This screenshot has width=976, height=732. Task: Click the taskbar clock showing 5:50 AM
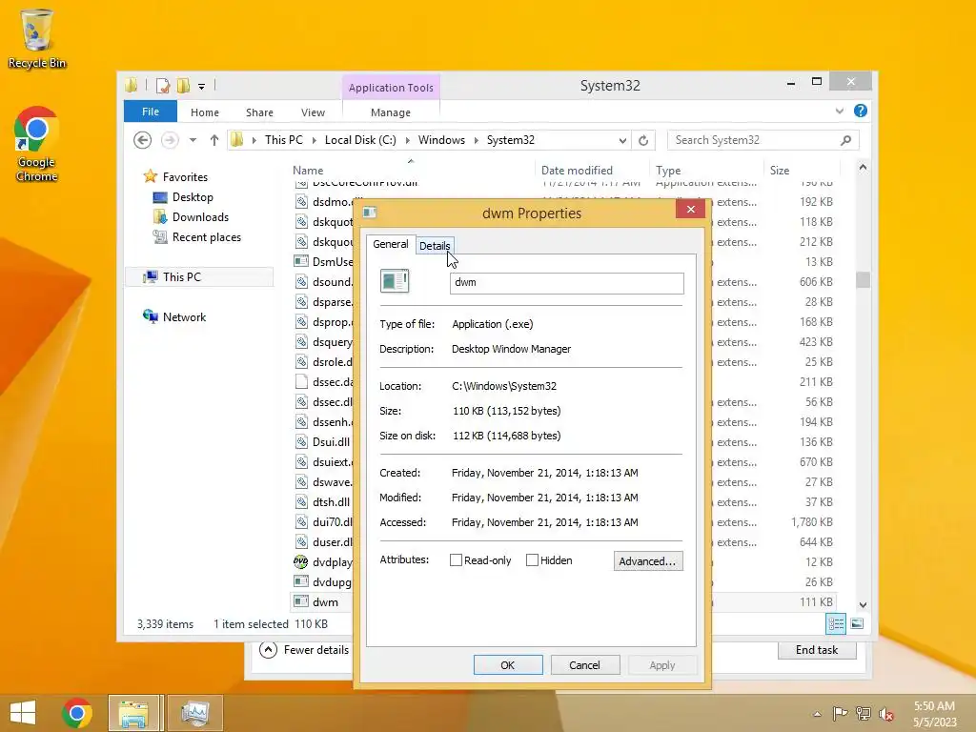tap(934, 714)
